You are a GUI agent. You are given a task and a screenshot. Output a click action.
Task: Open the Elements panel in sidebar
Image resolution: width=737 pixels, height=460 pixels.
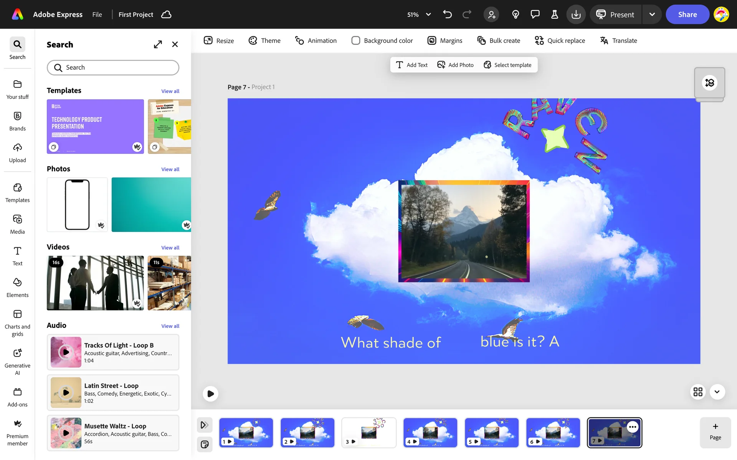pyautogui.click(x=17, y=287)
